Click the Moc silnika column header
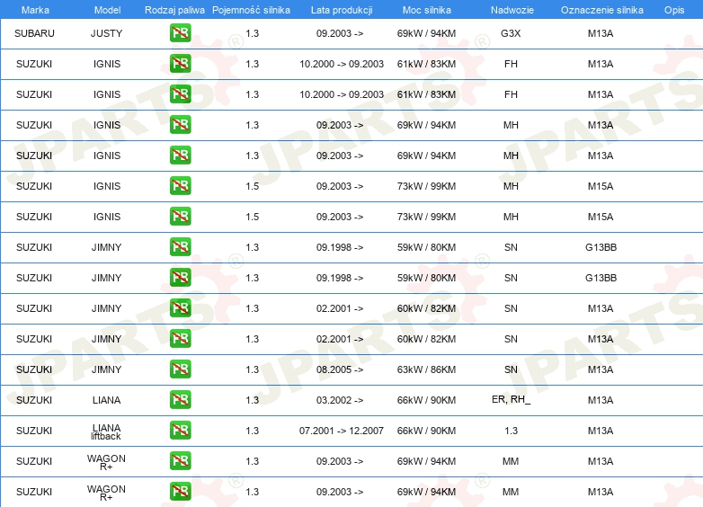Viewport: 703px width, 507px height. (x=426, y=10)
